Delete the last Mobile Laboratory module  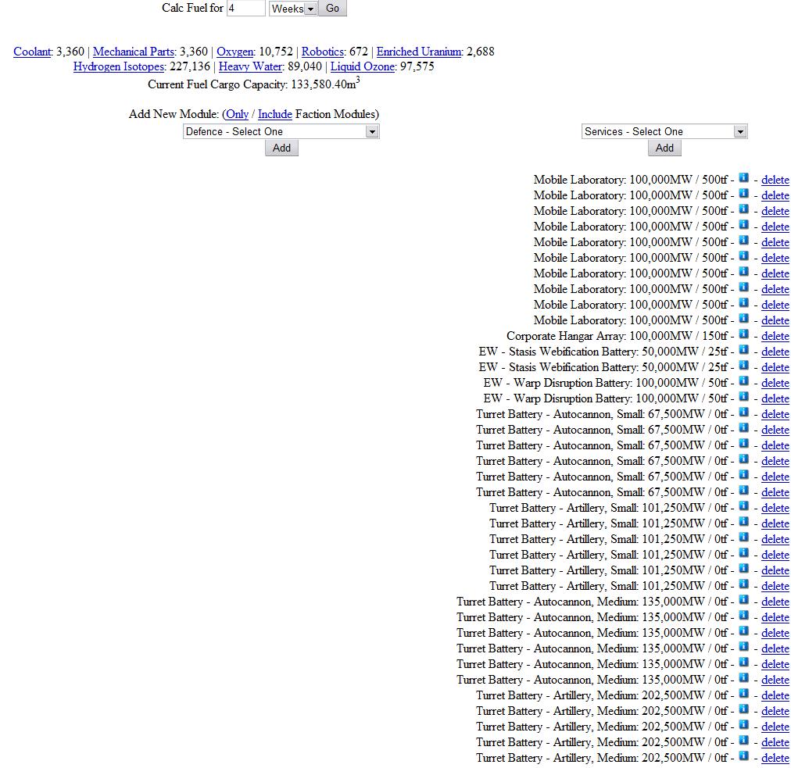coord(775,320)
